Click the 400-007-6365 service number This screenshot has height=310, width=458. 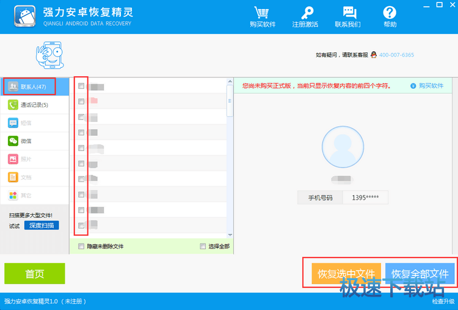(x=396, y=55)
